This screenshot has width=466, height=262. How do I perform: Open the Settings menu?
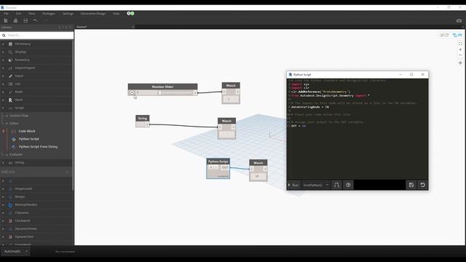[68, 14]
